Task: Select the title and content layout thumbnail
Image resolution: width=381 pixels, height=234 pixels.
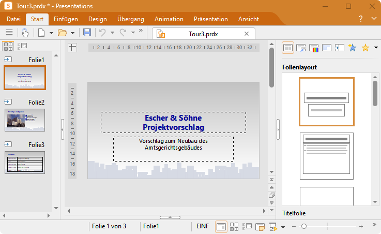Action: pyautogui.click(x=327, y=156)
